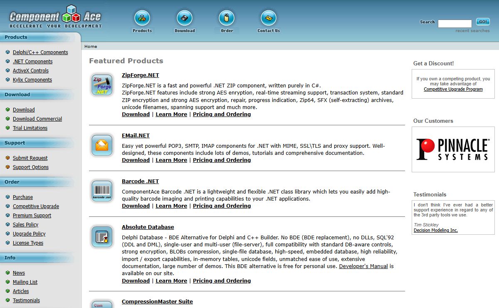This screenshot has height=308, width=499.
Task: Click the EMail.NET envelope product icon
Action: click(102, 146)
